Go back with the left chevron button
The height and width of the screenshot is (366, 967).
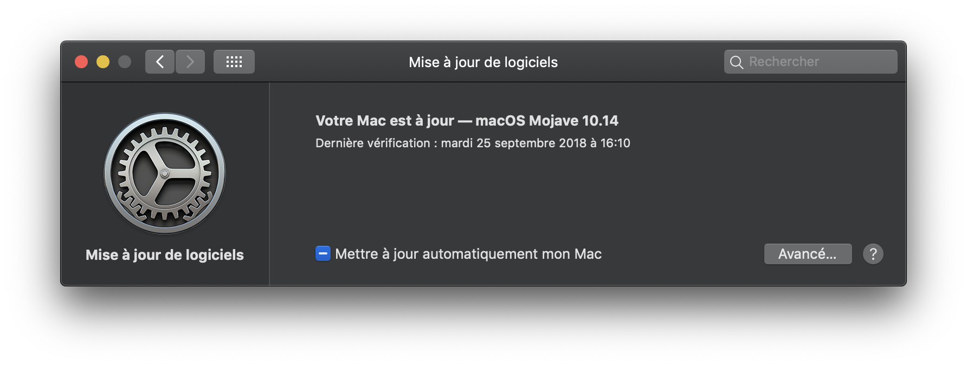click(160, 62)
